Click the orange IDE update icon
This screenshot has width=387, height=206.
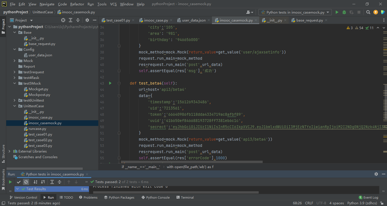coord(376,12)
